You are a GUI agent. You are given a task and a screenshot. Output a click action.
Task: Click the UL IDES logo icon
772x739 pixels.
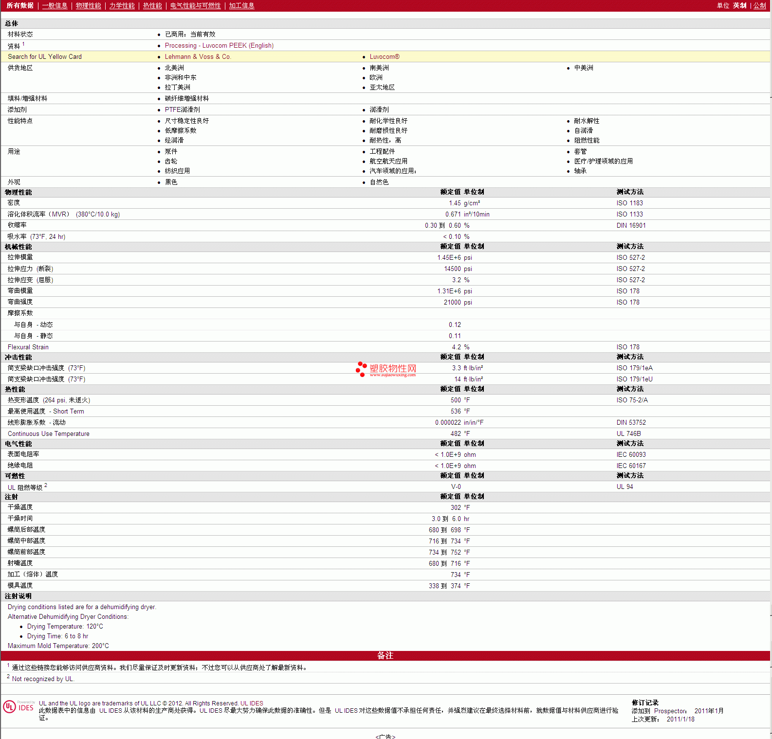[18, 706]
